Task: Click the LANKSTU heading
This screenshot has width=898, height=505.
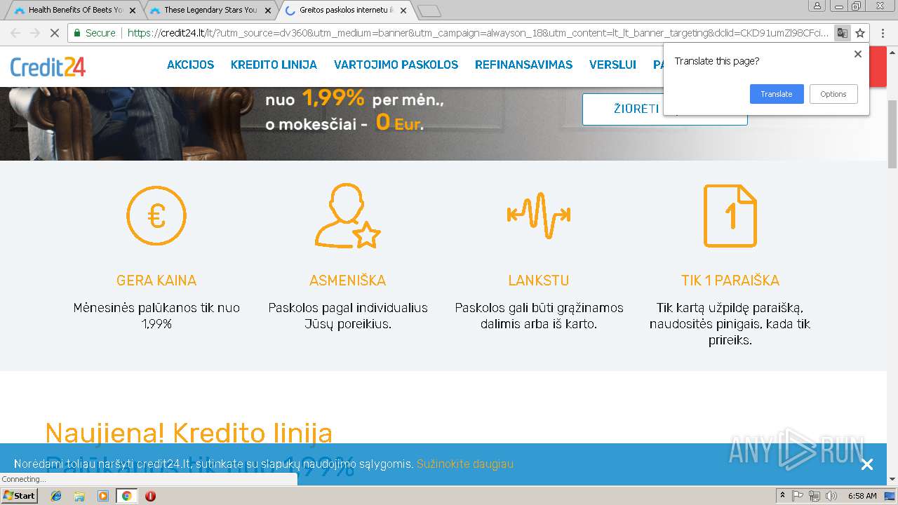Action: pyautogui.click(x=539, y=281)
